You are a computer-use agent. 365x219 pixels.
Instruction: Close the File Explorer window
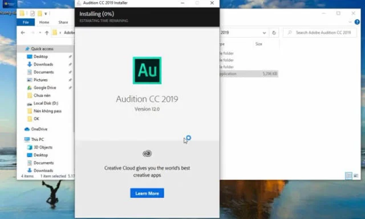tap(354, 13)
